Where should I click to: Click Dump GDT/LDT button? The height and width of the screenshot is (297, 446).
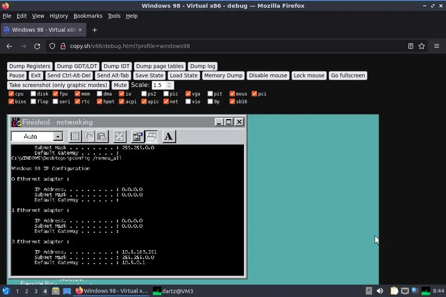pyautogui.click(x=77, y=66)
